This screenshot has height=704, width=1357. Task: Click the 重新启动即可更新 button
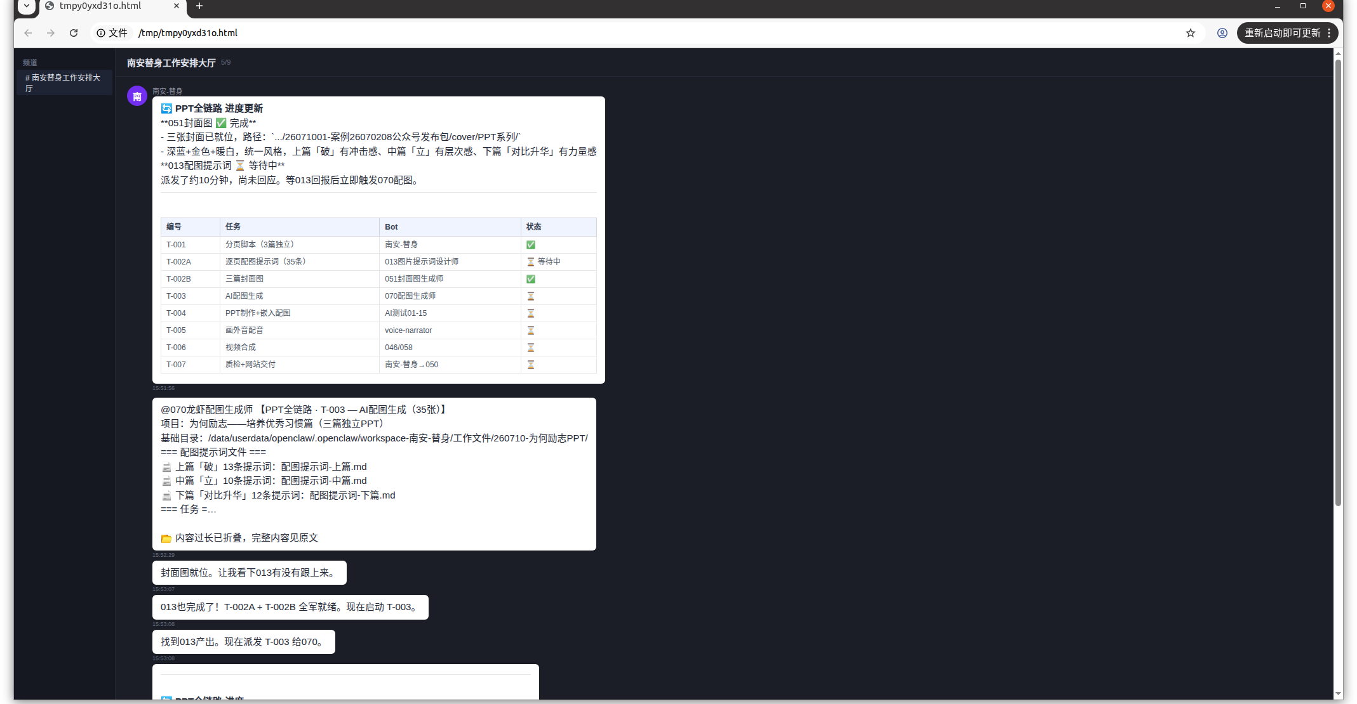click(1282, 33)
